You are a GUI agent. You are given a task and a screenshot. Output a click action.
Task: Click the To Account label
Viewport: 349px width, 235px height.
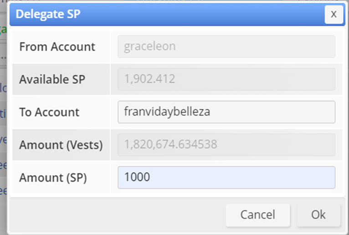[x=49, y=112]
